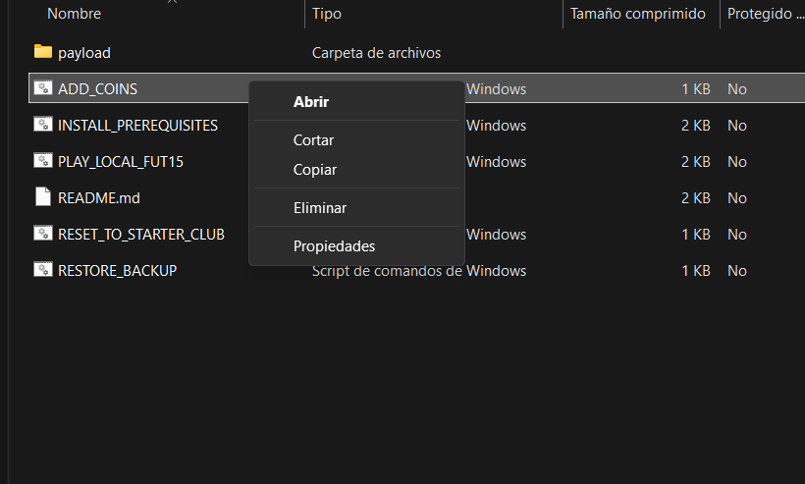The height and width of the screenshot is (484, 805).
Task: Sort by Tamaño comprimido column header
Action: click(x=638, y=14)
